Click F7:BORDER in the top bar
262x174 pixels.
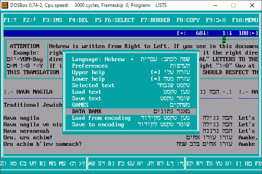[x=155, y=20]
